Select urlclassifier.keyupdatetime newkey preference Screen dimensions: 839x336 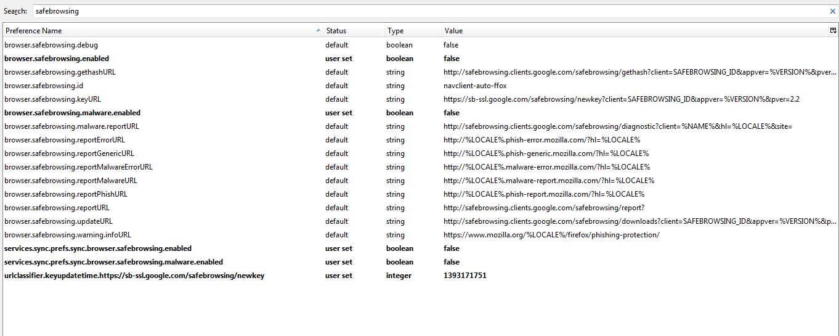(134, 276)
